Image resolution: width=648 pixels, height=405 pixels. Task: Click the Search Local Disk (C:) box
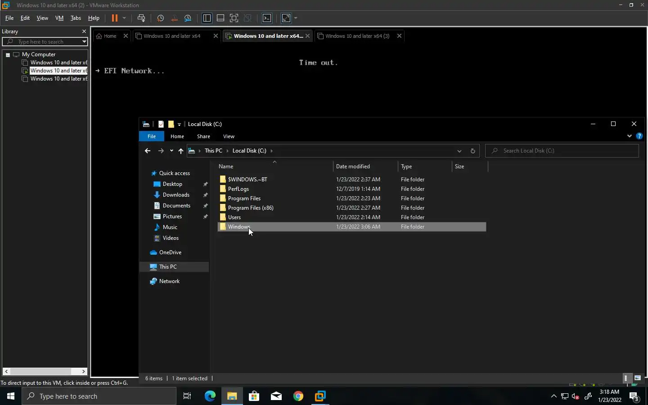[x=562, y=151]
